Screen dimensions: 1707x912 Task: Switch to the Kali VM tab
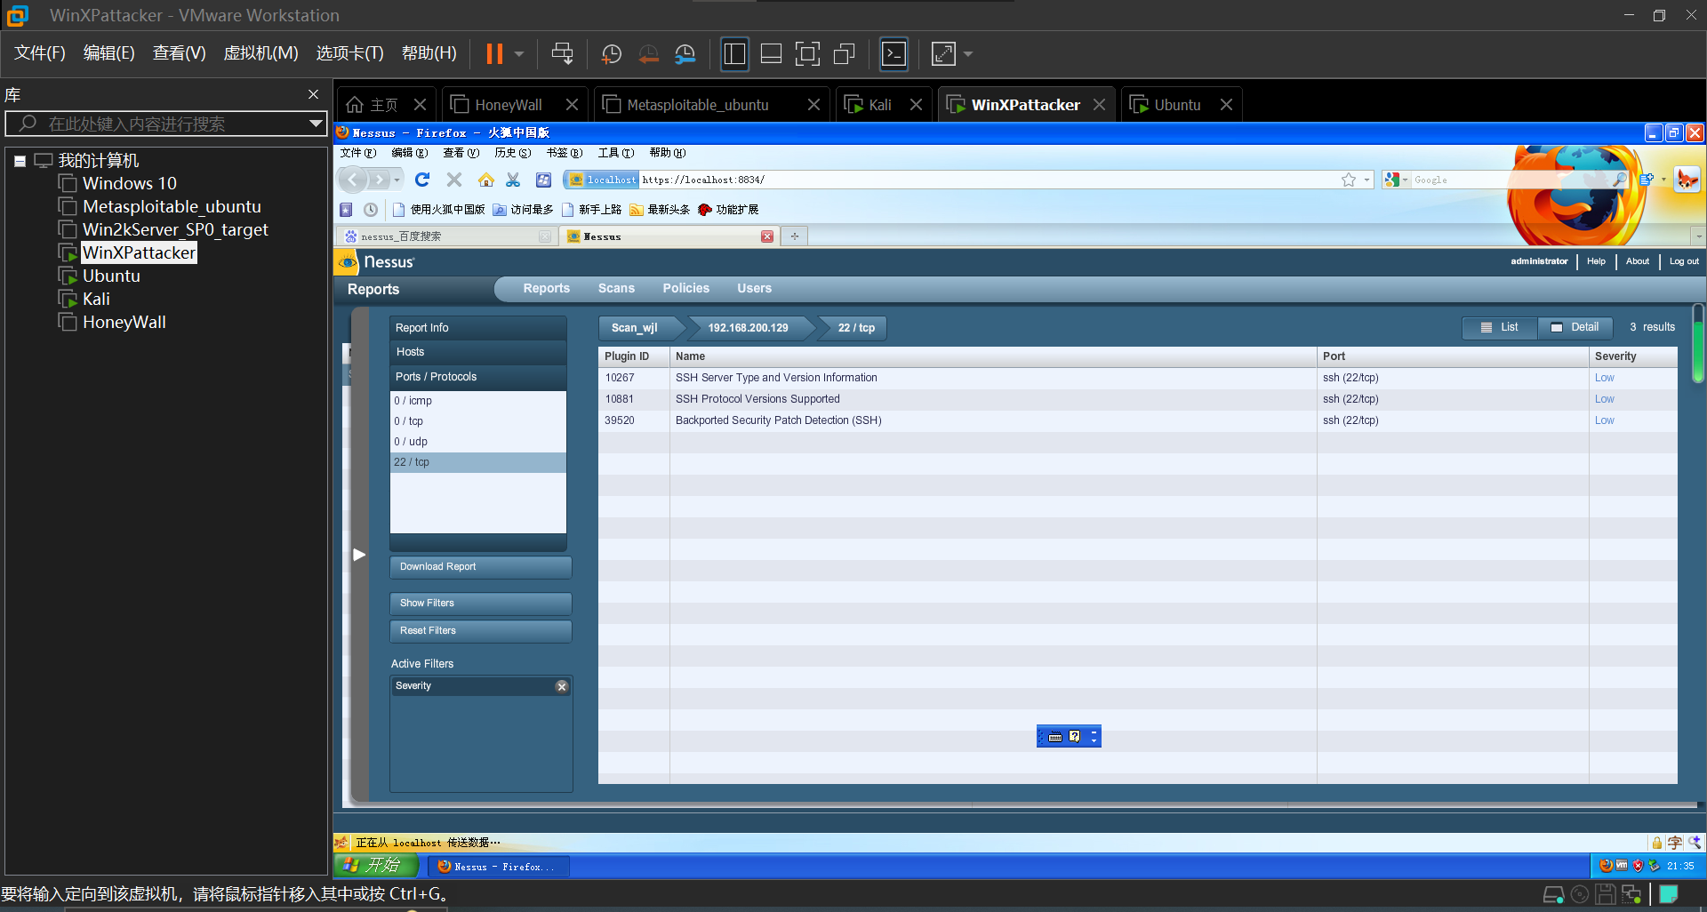coord(879,105)
